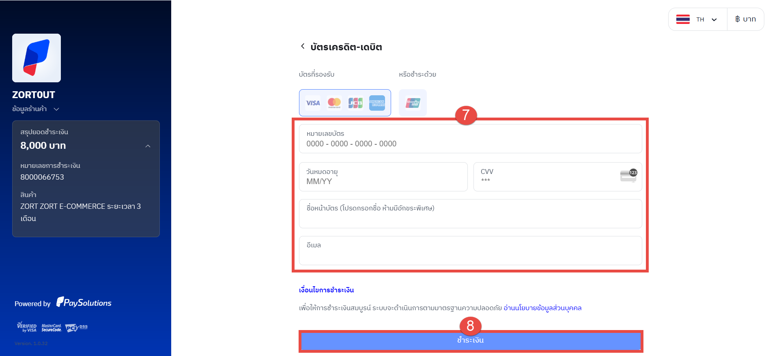Click the Thailand flag icon
Viewport: 768px width, 356px height.
(x=683, y=19)
